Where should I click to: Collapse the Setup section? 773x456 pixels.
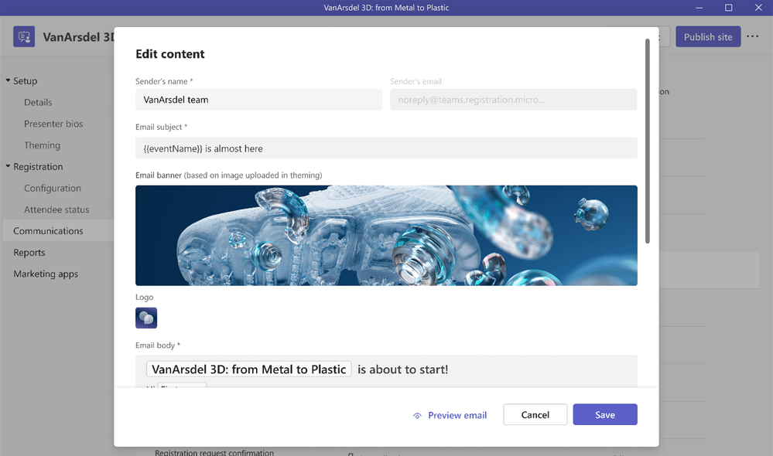click(x=9, y=81)
